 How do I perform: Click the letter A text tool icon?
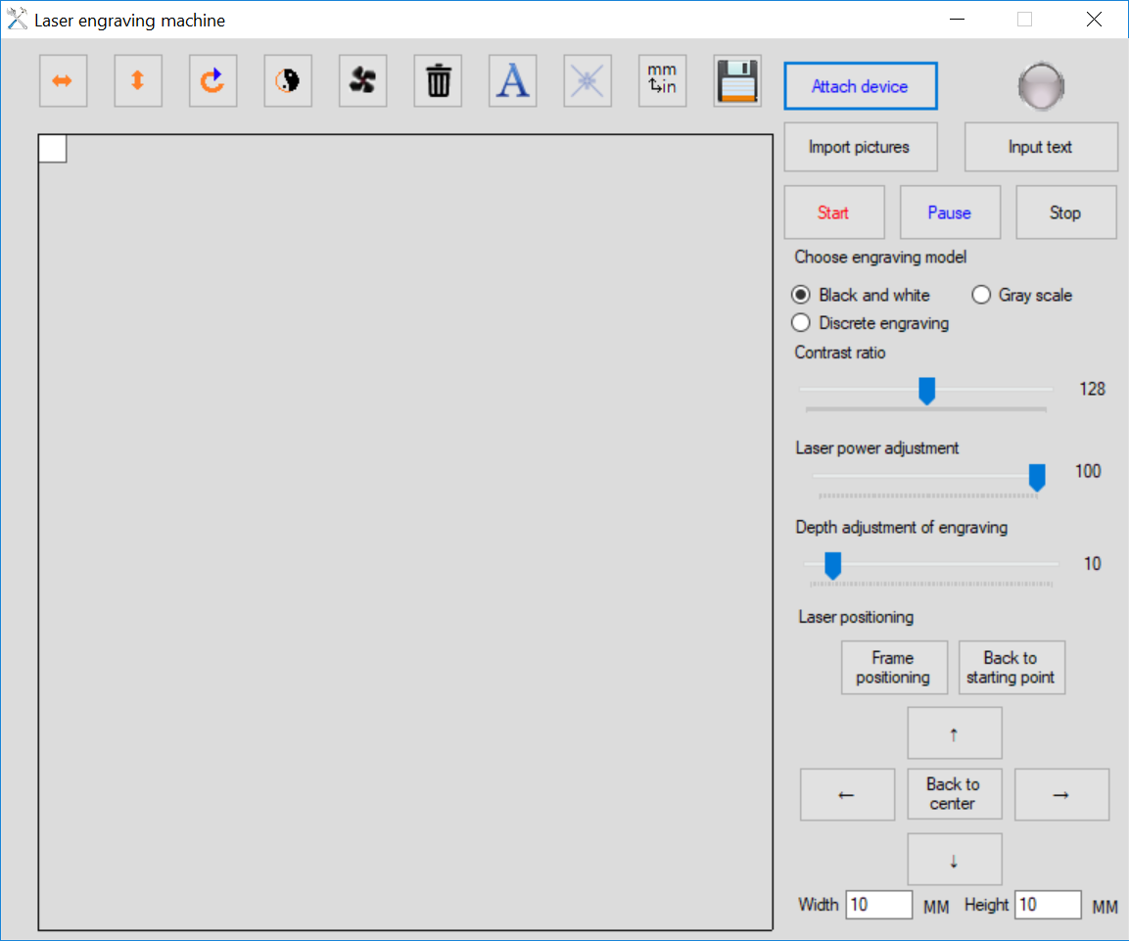[513, 80]
